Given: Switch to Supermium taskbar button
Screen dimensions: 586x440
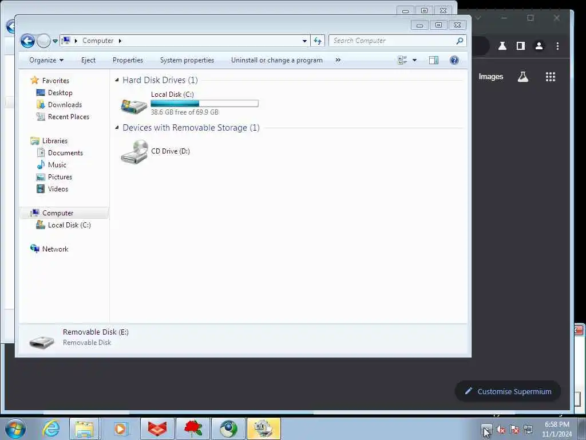Looking at the screenshot, I should (x=228, y=429).
